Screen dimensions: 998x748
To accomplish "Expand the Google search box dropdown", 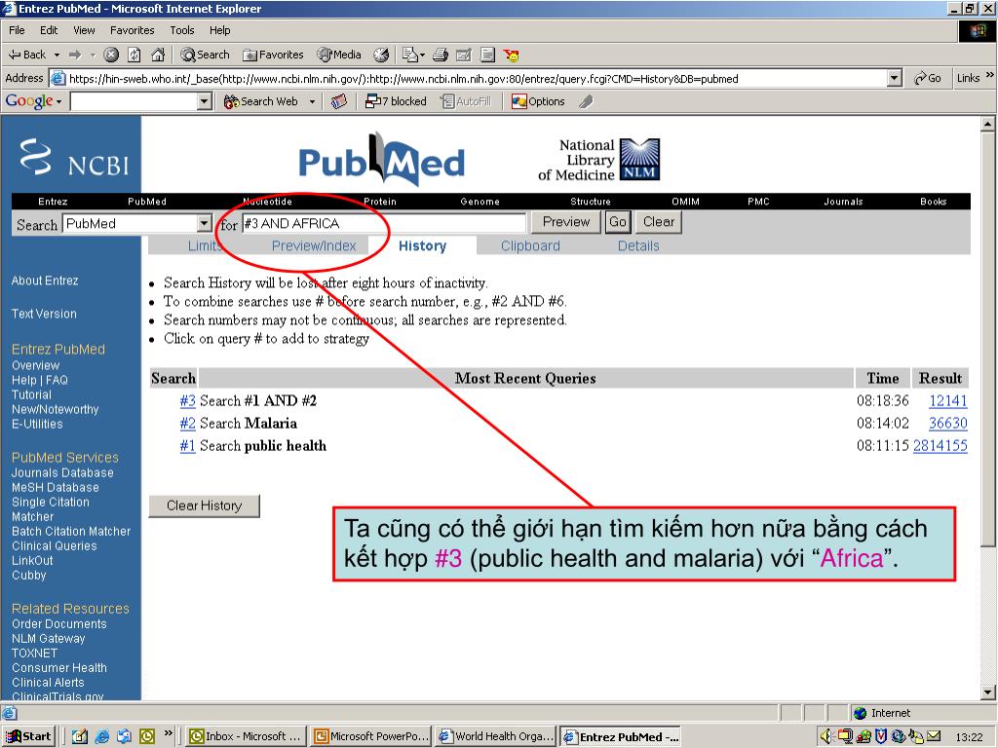I will 205,101.
